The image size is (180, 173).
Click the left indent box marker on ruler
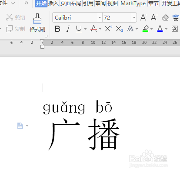[x=42, y=47]
